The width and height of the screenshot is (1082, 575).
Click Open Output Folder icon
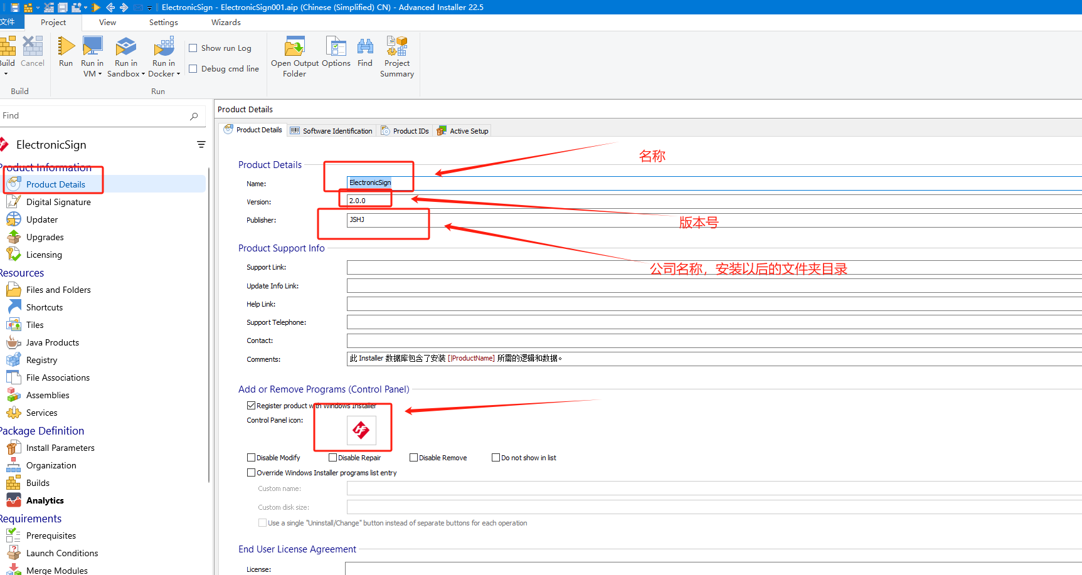(x=295, y=46)
